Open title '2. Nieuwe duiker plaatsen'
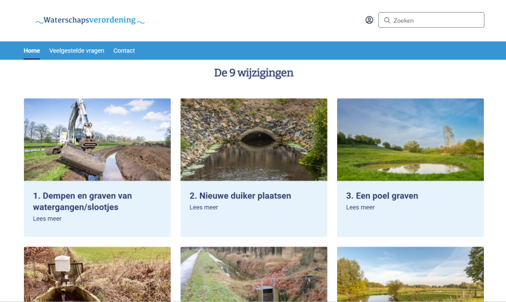 point(240,196)
